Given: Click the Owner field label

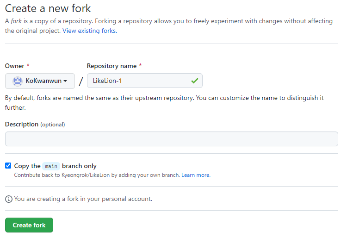Looking at the screenshot, I should 15,66.
